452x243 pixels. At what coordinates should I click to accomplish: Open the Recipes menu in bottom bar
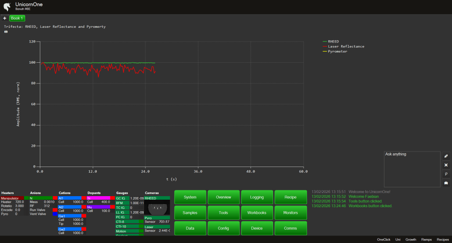coord(443,239)
